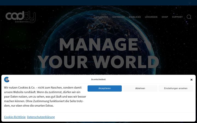Click the cookie text starting 'Wir nutzen Cookies'

point(45,97)
